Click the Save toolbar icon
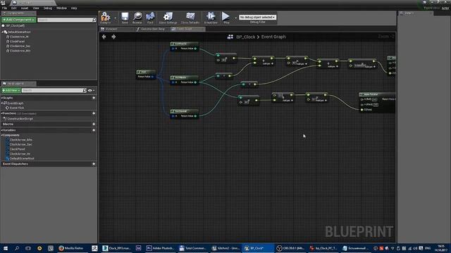Viewport: 451px width, 253px height. pos(125,17)
